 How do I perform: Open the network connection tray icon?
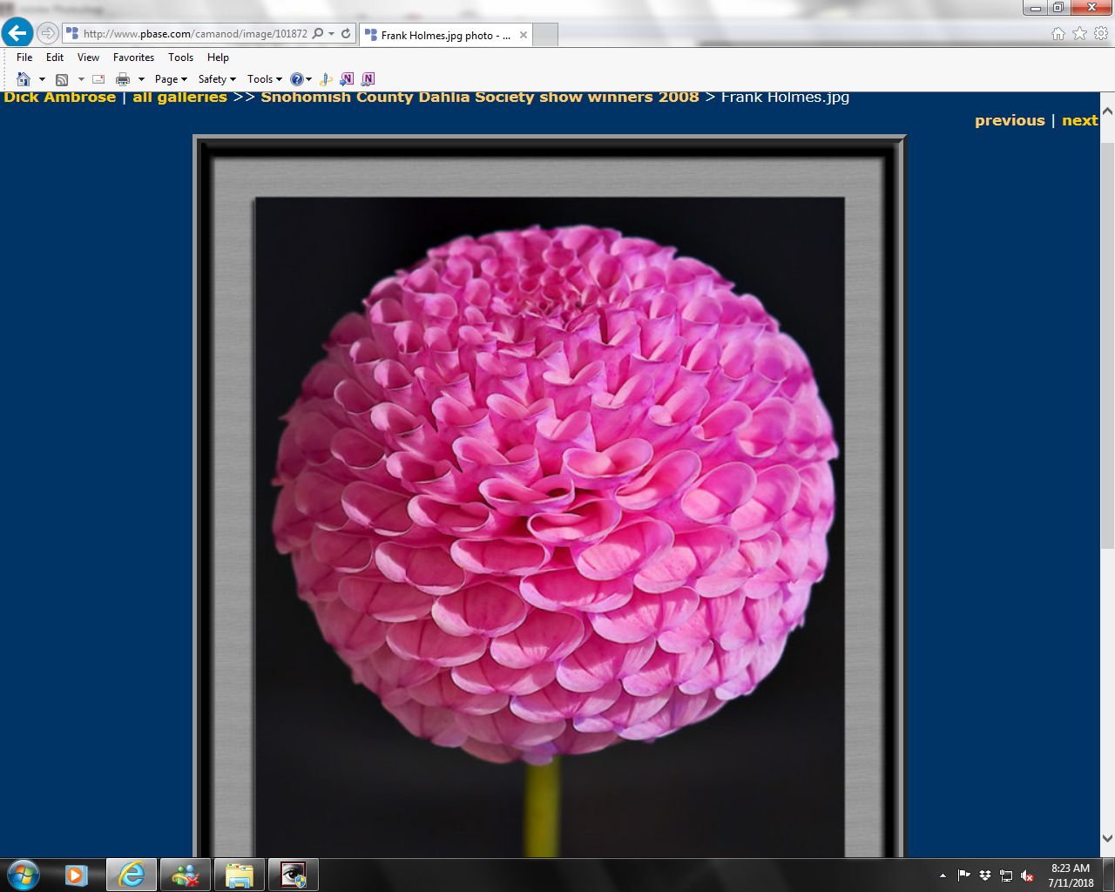[x=1006, y=875]
